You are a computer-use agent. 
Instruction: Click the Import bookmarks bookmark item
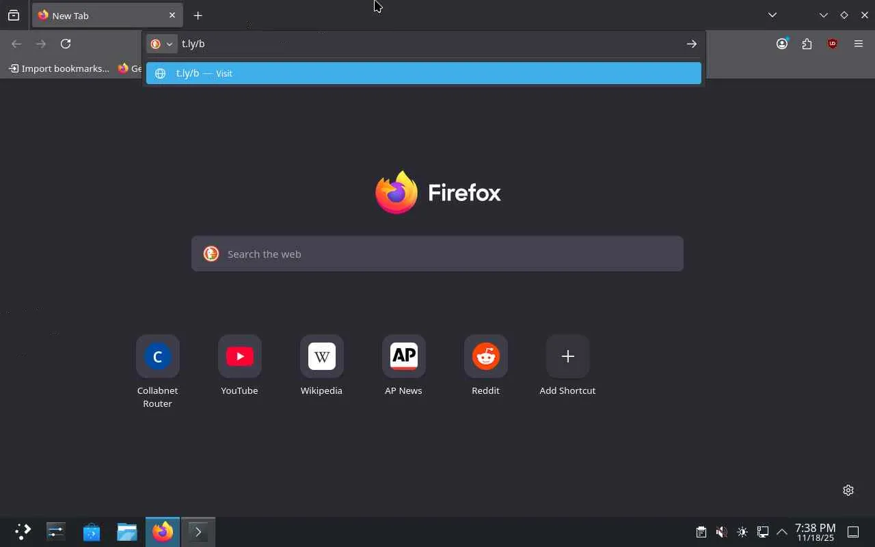59,68
